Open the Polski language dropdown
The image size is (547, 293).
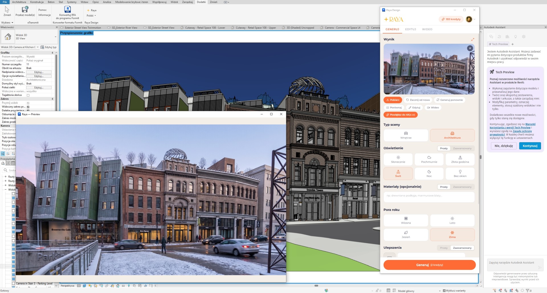pos(91,16)
